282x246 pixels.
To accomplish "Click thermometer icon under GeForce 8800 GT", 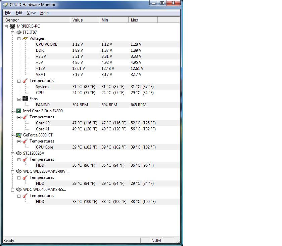I will (x=25, y=141).
